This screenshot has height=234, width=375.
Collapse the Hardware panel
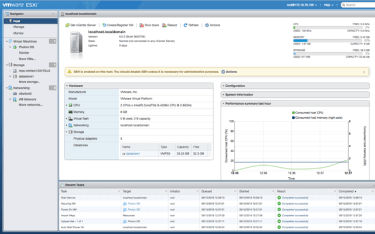pyautogui.click(x=67, y=86)
